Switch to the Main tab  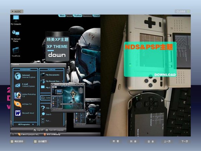62,15
